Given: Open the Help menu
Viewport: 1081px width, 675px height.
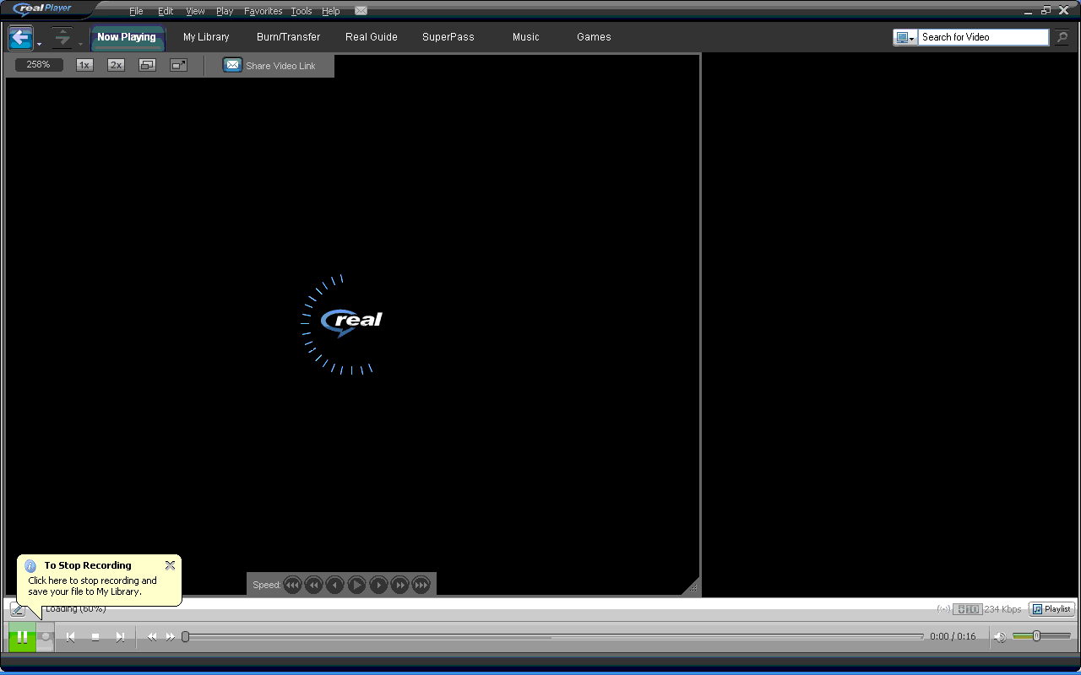Looking at the screenshot, I should pyautogui.click(x=331, y=12).
